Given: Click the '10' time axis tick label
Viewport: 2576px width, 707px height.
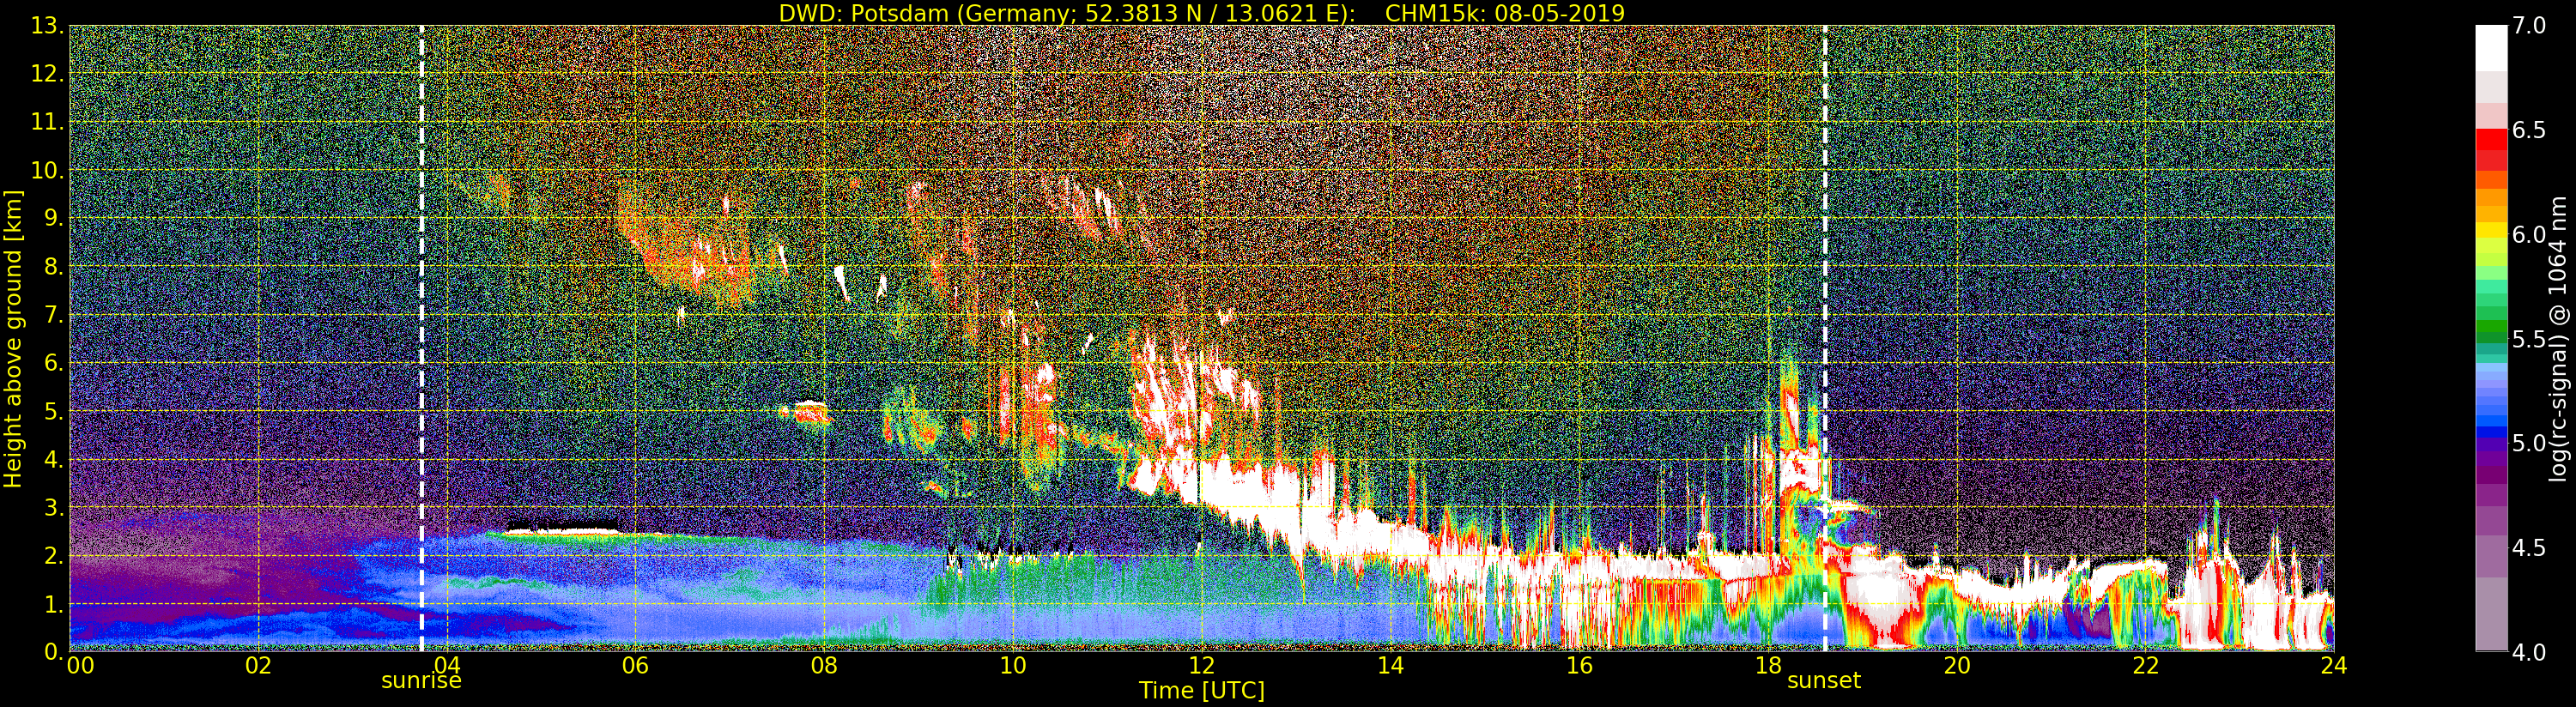Looking at the screenshot, I should (1013, 666).
